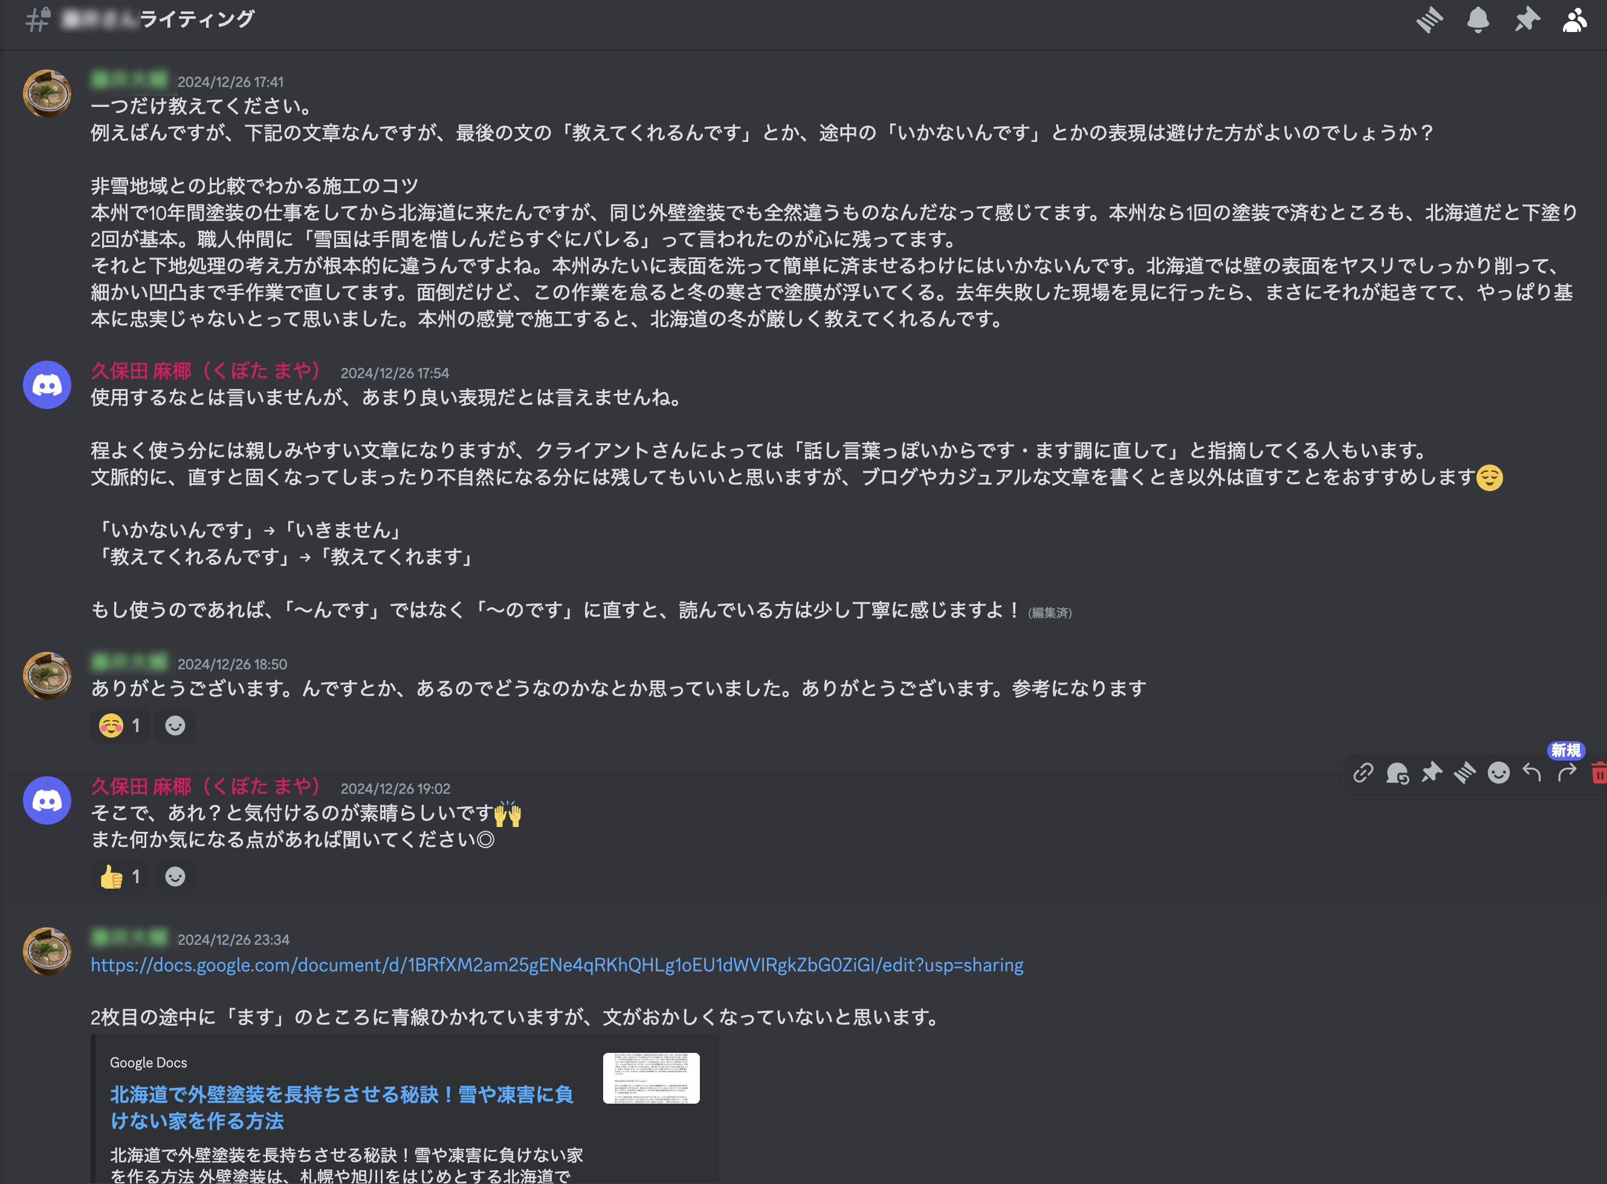1607x1184 pixels.
Task: Open notification settings bell icon
Action: click(x=1478, y=19)
